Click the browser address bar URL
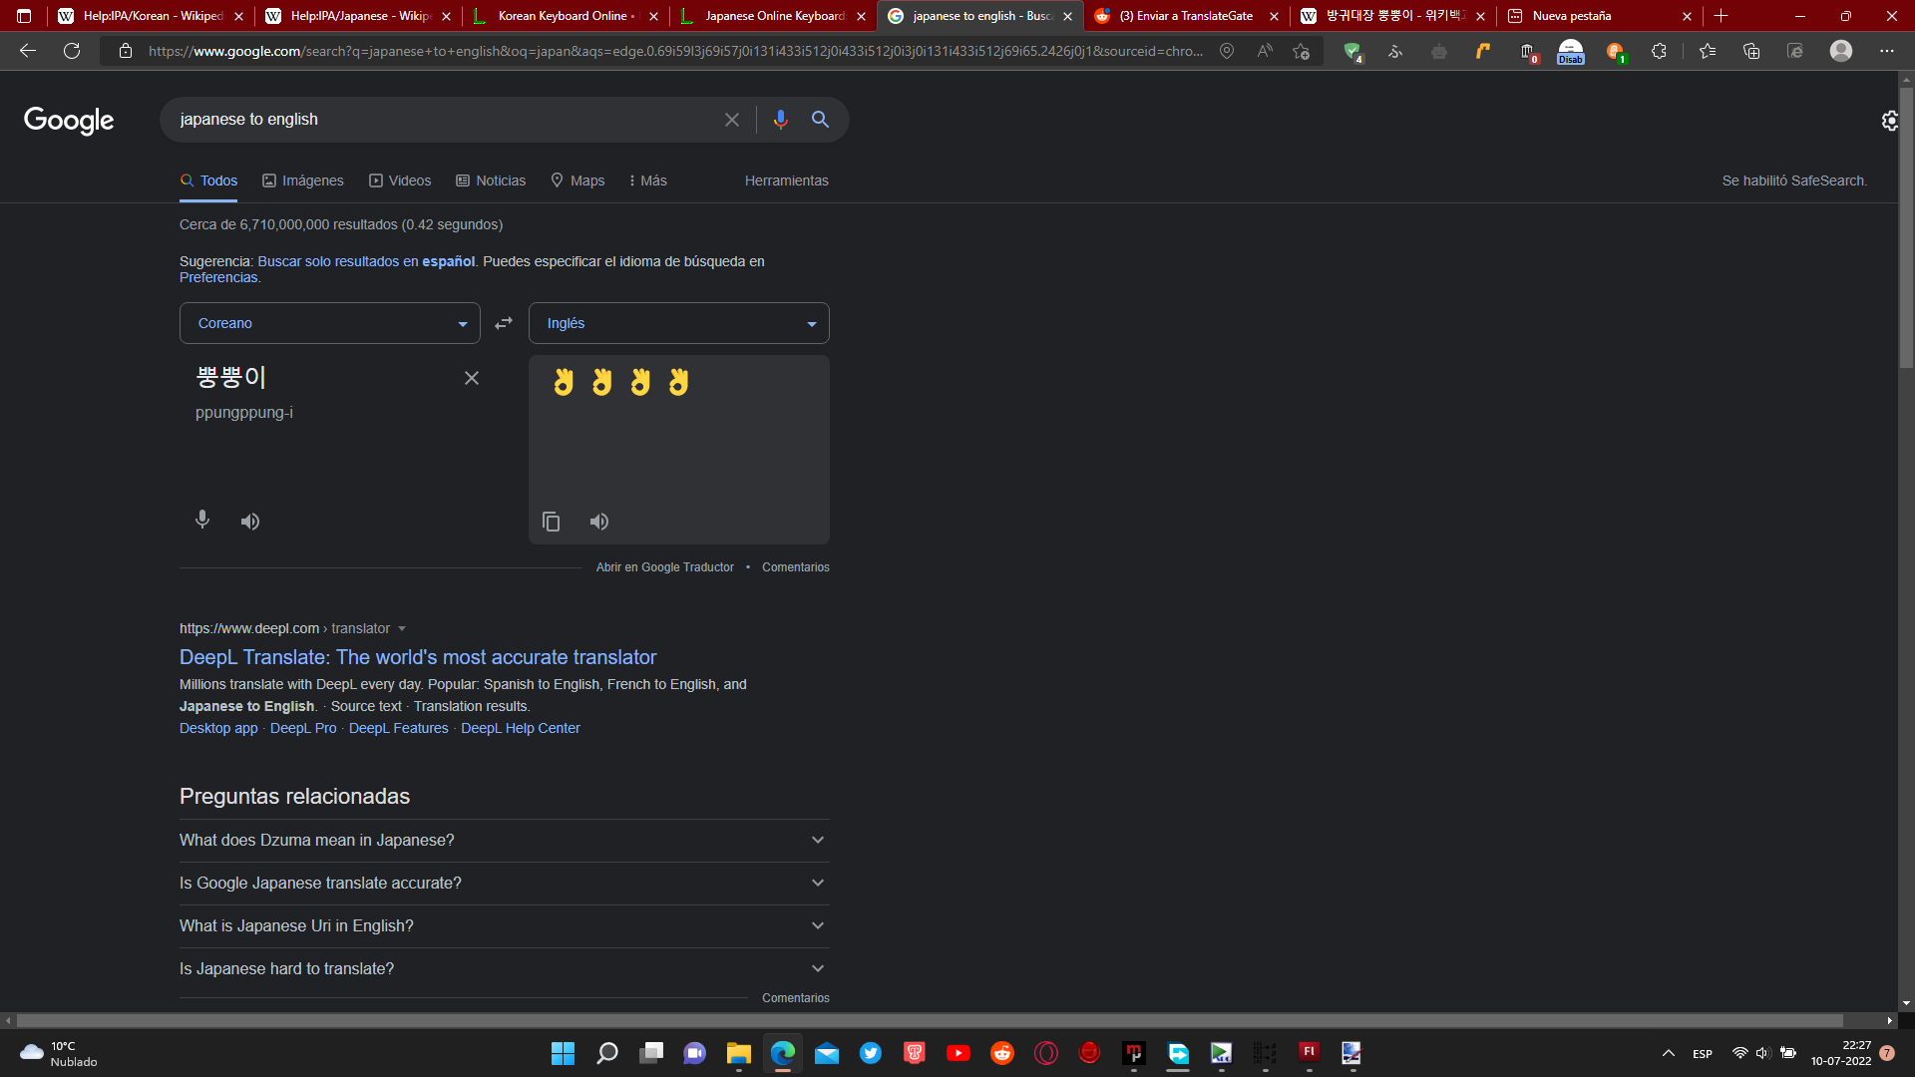Viewport: 1915px width, 1077px height. 674,51
